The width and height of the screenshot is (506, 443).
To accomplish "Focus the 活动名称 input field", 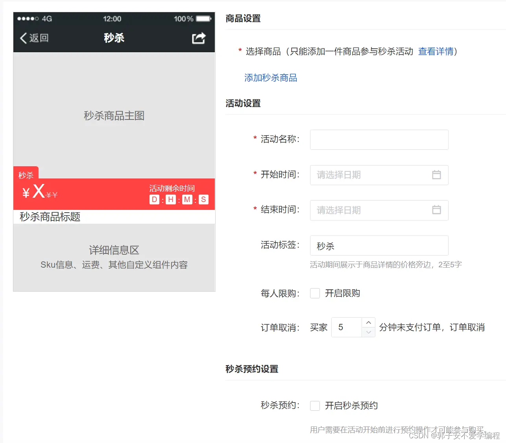I will click(379, 140).
